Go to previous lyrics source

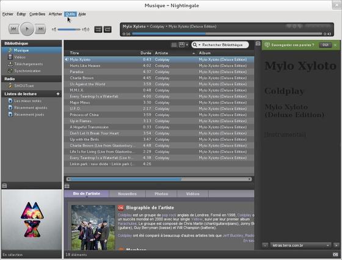[265, 245]
